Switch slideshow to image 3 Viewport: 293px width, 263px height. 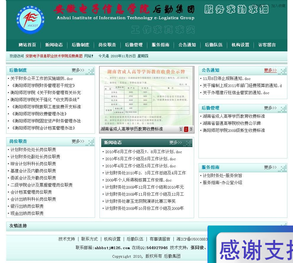[x=191, y=129]
